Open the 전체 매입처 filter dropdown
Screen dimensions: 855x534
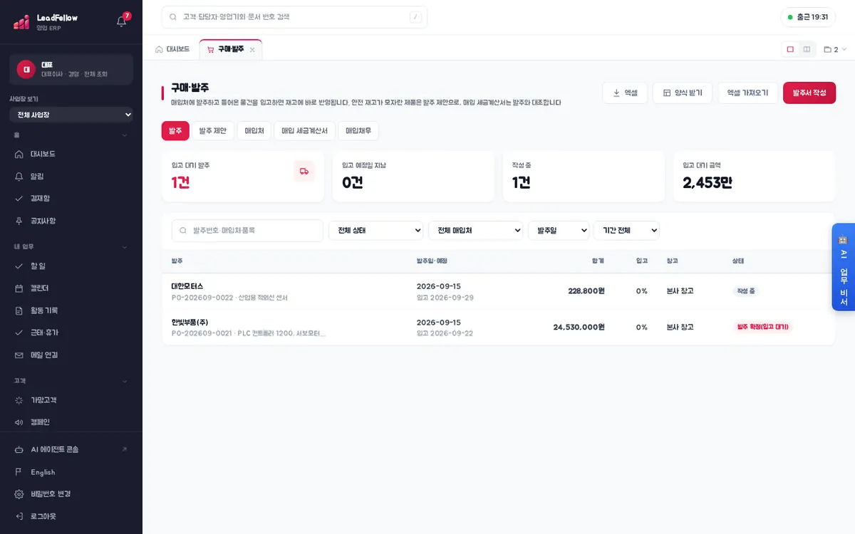[x=475, y=231]
